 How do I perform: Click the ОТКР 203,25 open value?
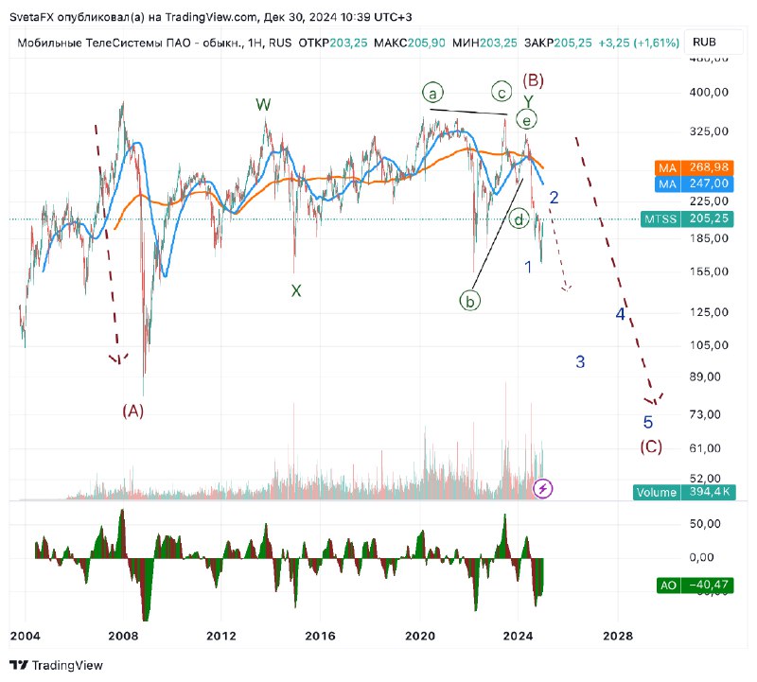333,43
